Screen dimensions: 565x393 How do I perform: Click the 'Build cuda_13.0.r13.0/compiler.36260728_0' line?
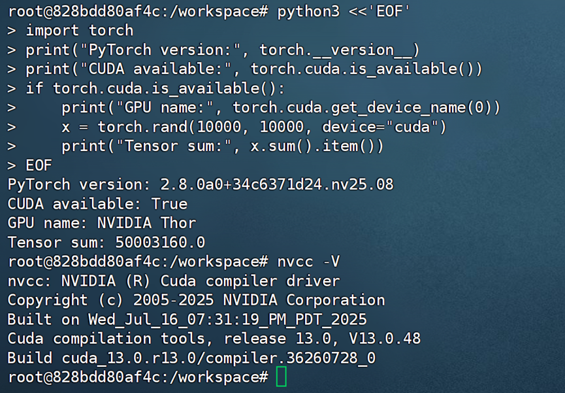pos(191,358)
